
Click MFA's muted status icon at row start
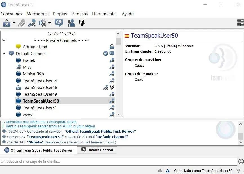point(18,67)
